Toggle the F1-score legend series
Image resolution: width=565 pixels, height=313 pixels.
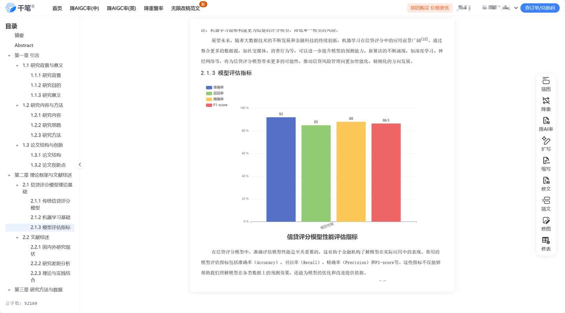(x=217, y=105)
